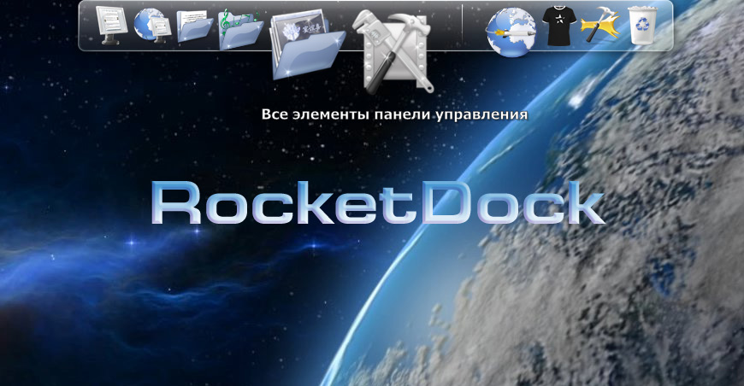744x386 pixels.
Task: Open the computer monitor icon in the dock
Action: click(112, 26)
